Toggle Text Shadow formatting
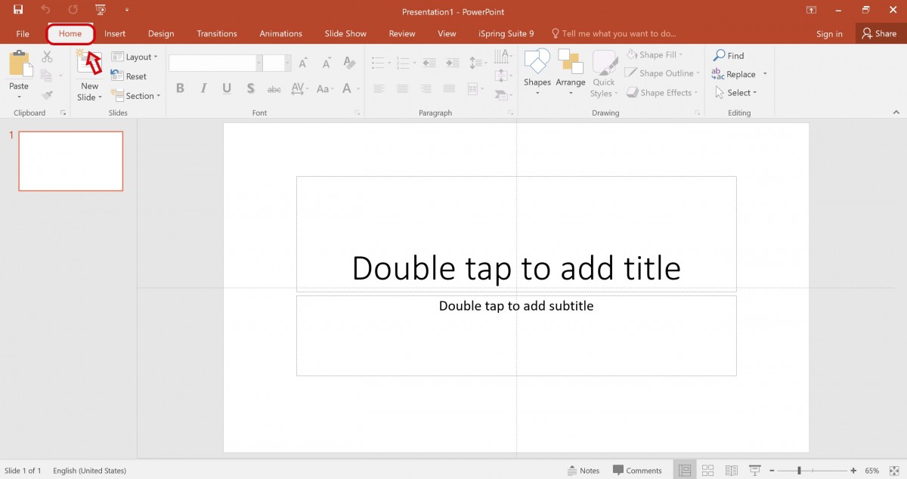 click(250, 88)
